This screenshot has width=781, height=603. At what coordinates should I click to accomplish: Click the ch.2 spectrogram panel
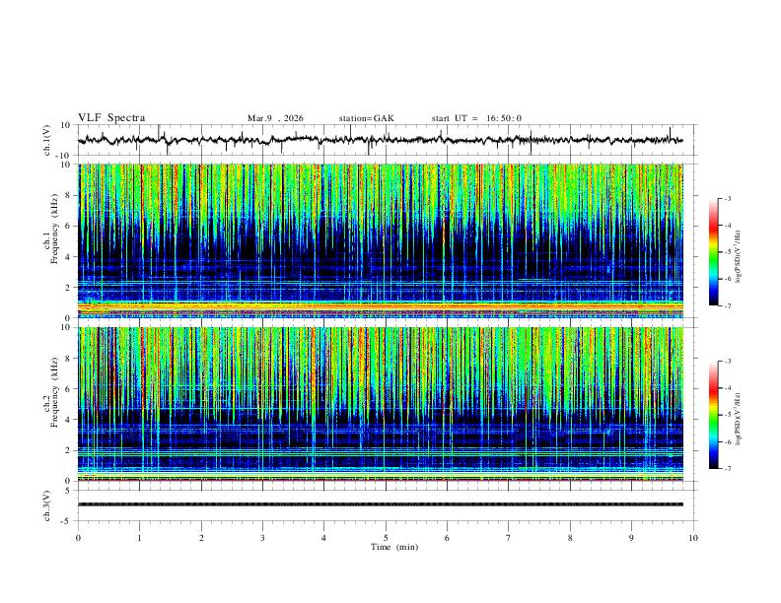[x=380, y=404]
